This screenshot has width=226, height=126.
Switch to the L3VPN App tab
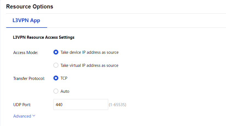[x=26, y=20]
